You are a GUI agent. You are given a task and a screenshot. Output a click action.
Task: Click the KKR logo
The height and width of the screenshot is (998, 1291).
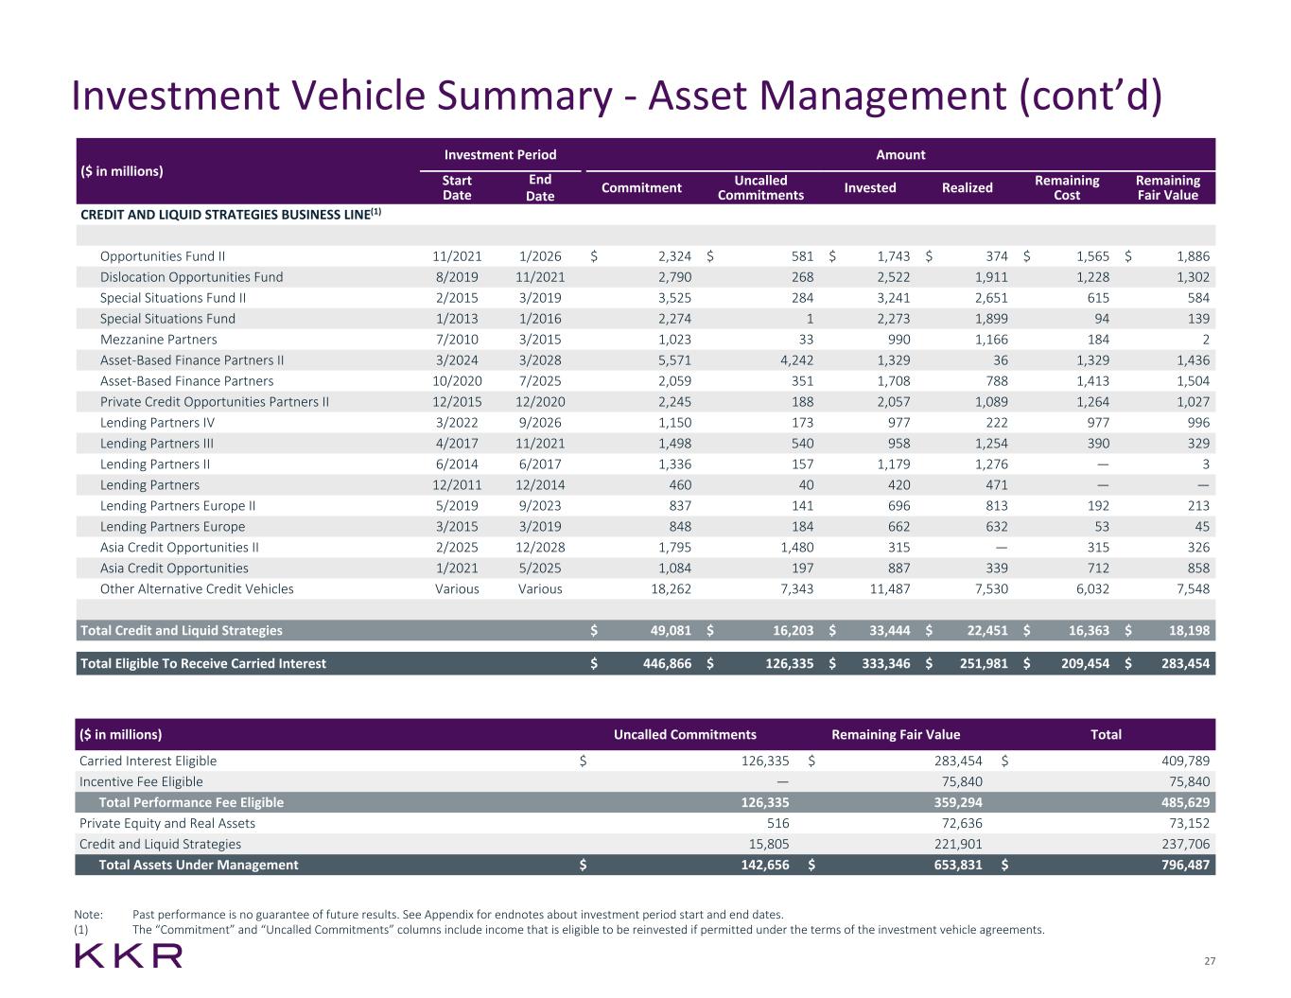tap(129, 956)
